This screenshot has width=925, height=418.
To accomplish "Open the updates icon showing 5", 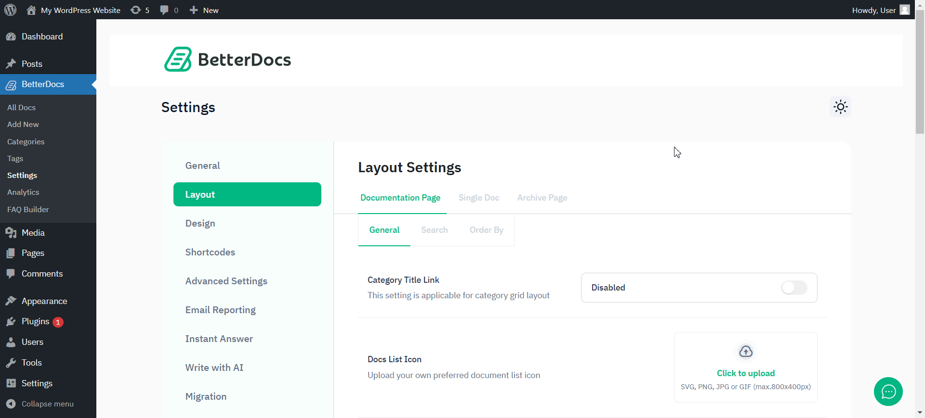I will [136, 10].
